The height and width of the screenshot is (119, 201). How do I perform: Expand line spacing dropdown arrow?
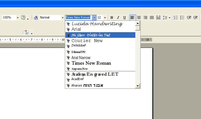coord(169,18)
